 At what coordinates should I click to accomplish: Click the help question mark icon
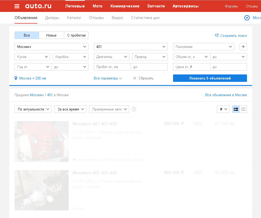134,109
